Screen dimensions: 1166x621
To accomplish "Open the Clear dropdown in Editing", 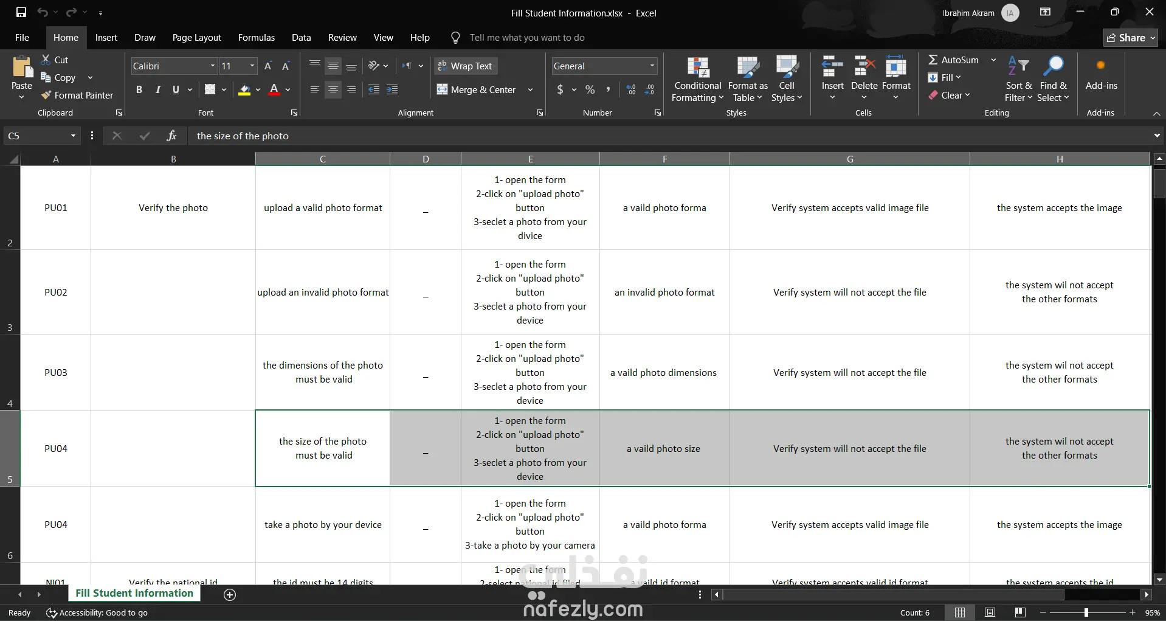I will 949,95.
